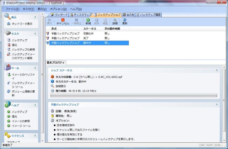228x149 pixels.
Task: Collapse the ライセンス sidebar section
Action: (x=35, y=136)
